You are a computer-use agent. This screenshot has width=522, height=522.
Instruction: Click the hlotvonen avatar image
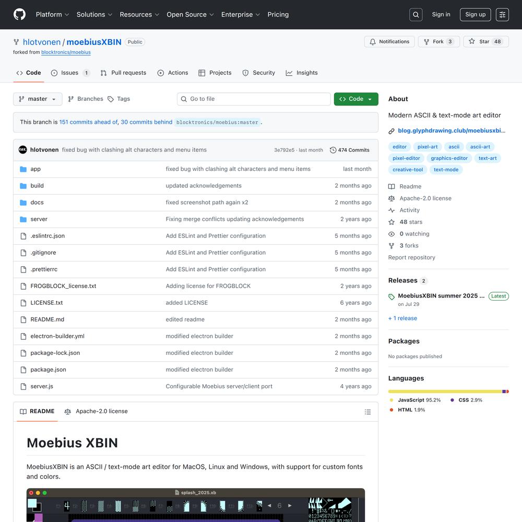tap(23, 150)
